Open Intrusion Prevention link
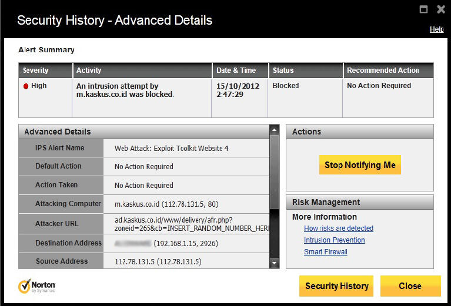451x306 pixels. [x=334, y=240]
